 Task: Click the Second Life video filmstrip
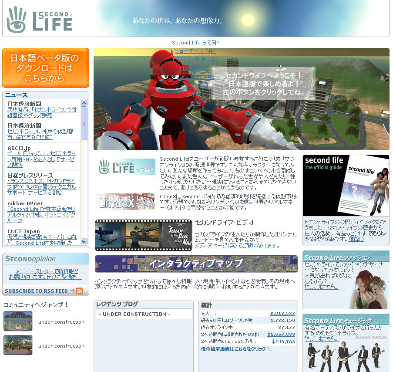coord(143,236)
